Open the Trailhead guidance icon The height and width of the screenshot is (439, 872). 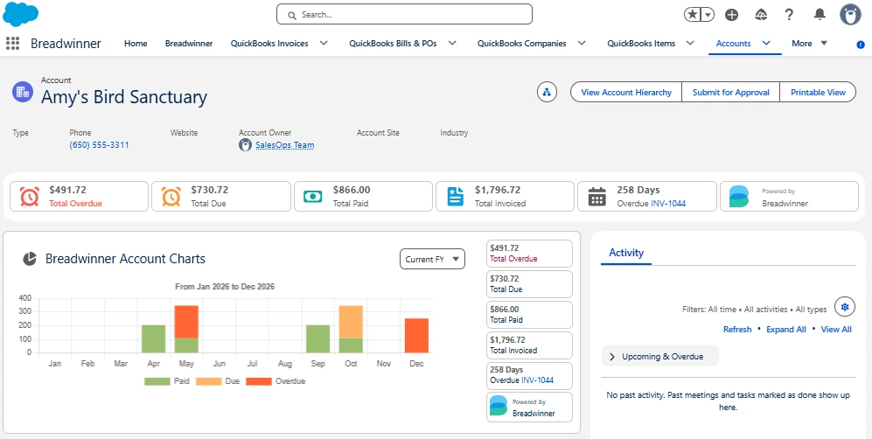(x=761, y=15)
